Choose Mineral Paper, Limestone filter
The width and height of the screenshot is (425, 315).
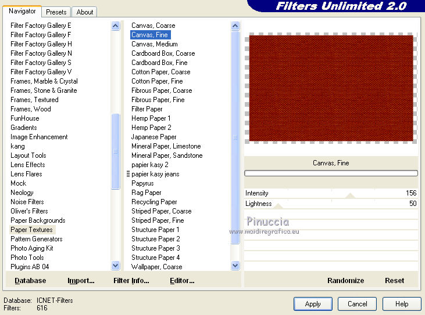166,146
